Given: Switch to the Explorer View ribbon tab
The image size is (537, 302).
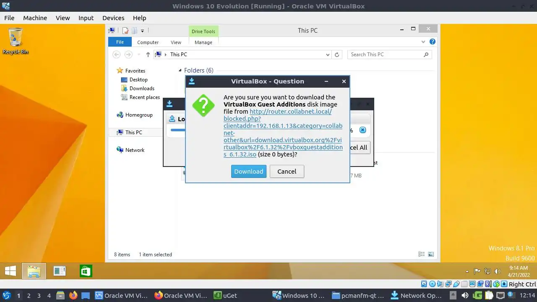Looking at the screenshot, I should [x=176, y=42].
